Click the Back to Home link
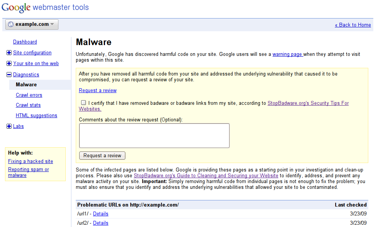 (x=353, y=25)
